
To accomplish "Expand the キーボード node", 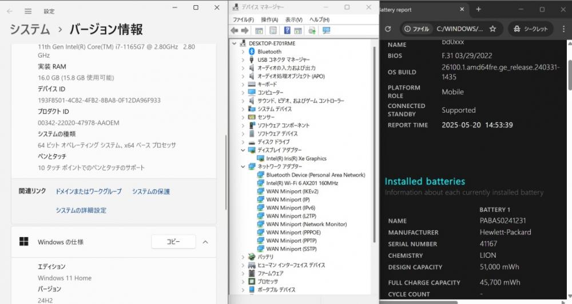I will tap(243, 84).
